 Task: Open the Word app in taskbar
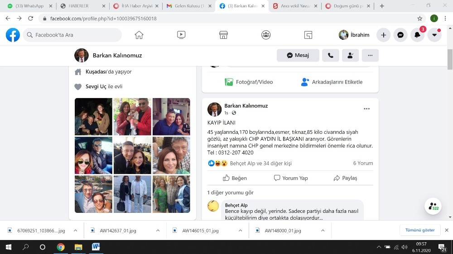click(x=96, y=247)
